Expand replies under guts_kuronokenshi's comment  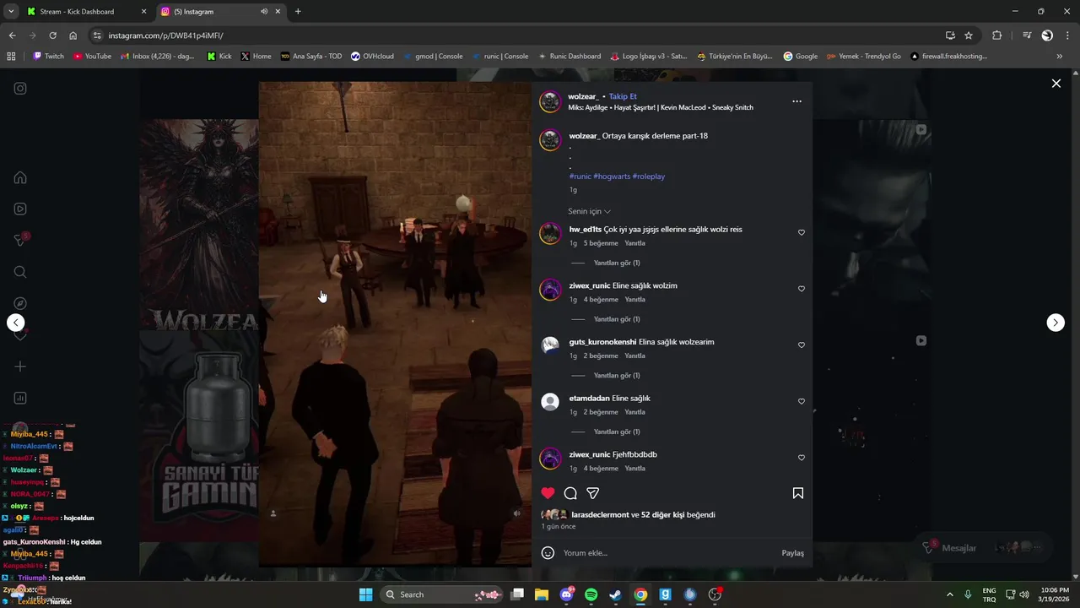click(617, 375)
